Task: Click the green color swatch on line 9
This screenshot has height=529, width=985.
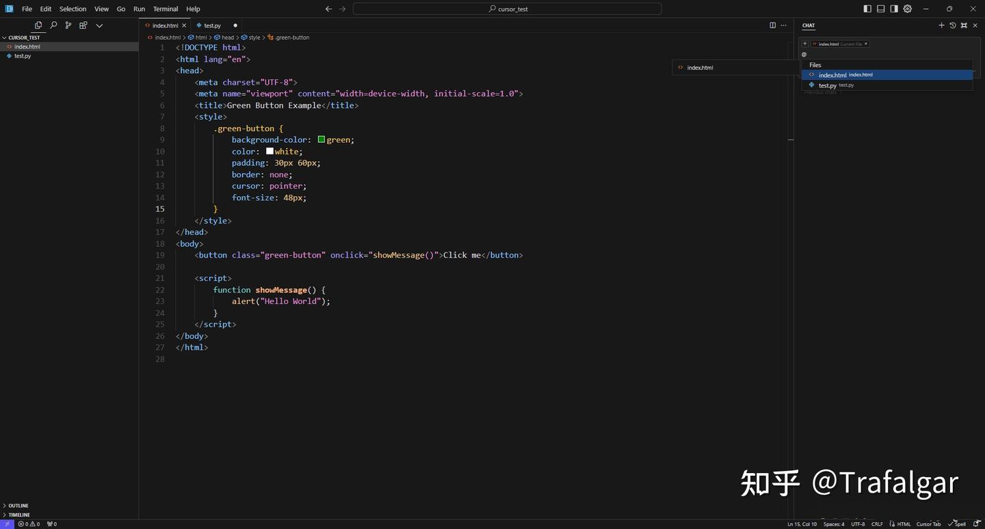Action: [321, 139]
